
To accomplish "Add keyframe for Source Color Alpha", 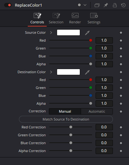I will (x=121, y=64).
